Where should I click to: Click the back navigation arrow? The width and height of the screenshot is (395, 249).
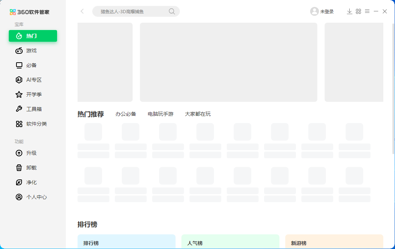click(x=82, y=11)
